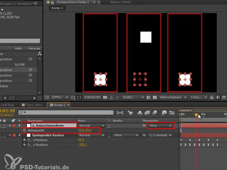This screenshot has height=170, width=227.
Task: Click the yellow current time indicator
Action: click(196, 115)
